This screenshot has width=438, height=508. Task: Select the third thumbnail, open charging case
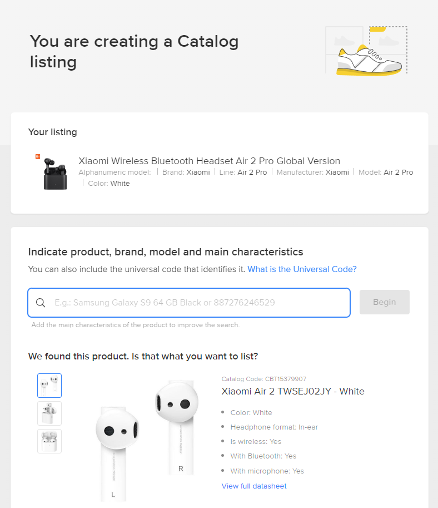tap(49, 441)
